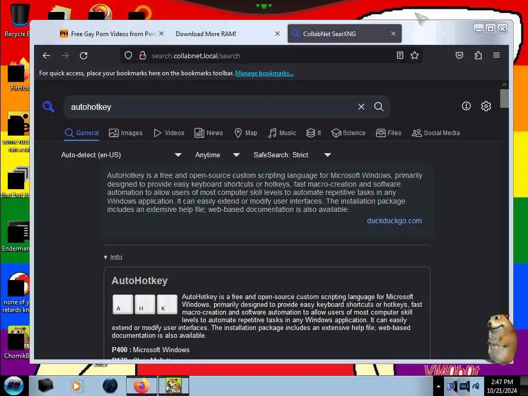Open the media player taskbar icon
Image resolution: width=528 pixels, height=396 pixels.
(76, 386)
